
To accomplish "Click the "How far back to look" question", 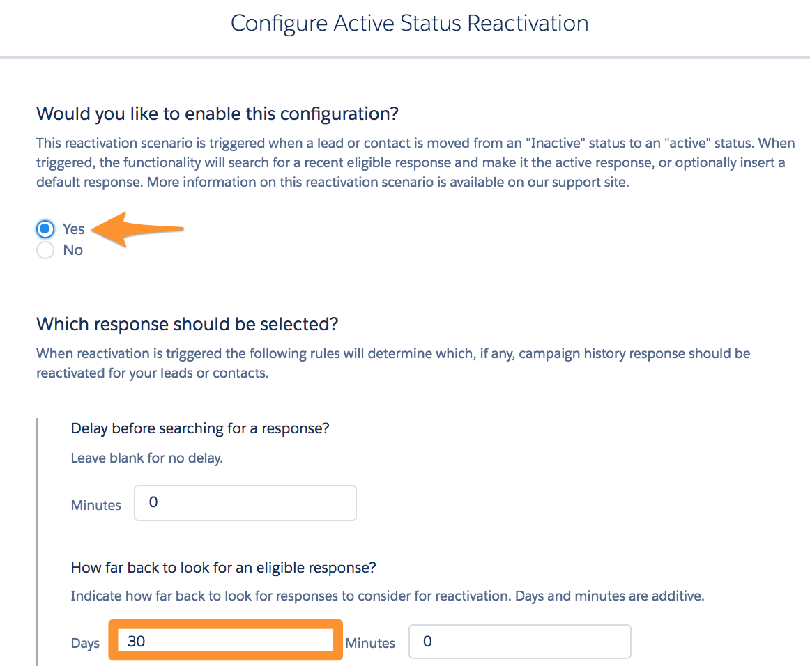I will click(223, 568).
